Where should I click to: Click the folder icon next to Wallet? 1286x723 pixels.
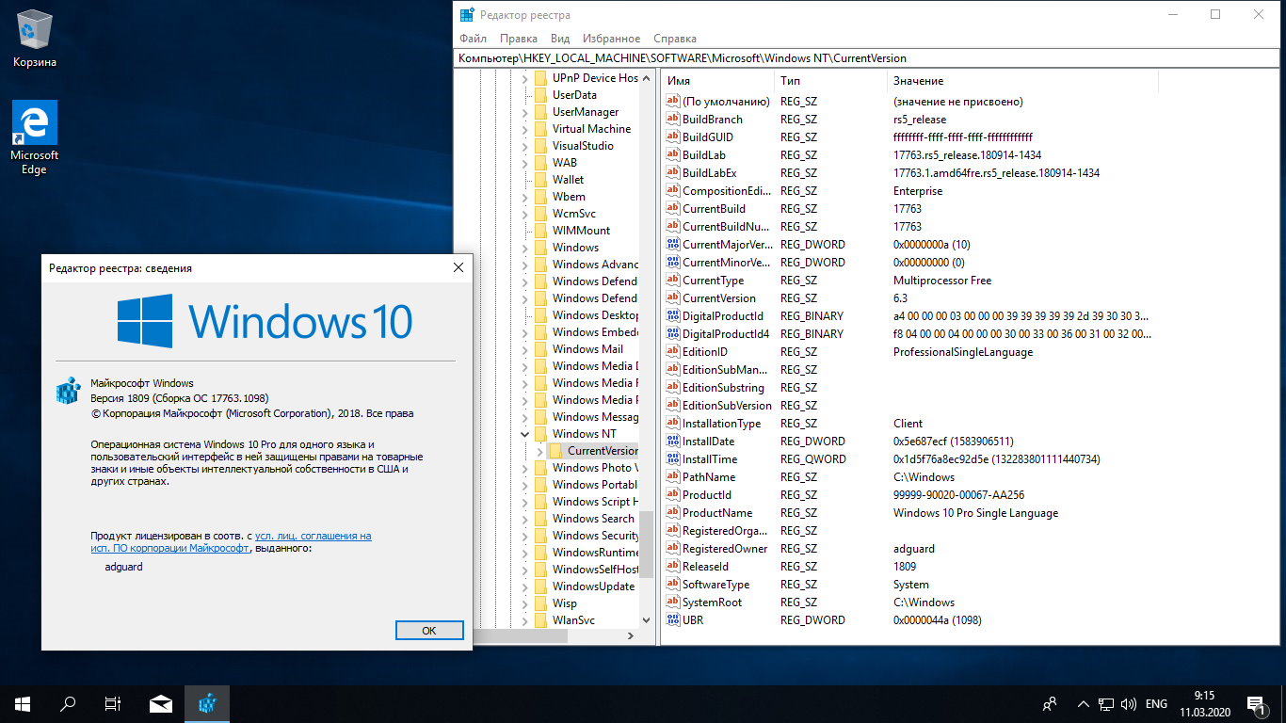pos(540,180)
